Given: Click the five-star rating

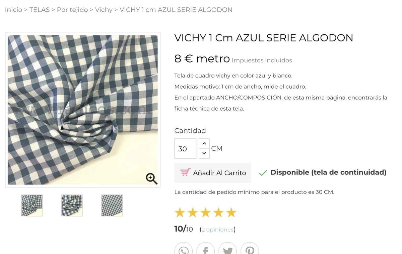Looking at the screenshot, I should click(x=205, y=213).
